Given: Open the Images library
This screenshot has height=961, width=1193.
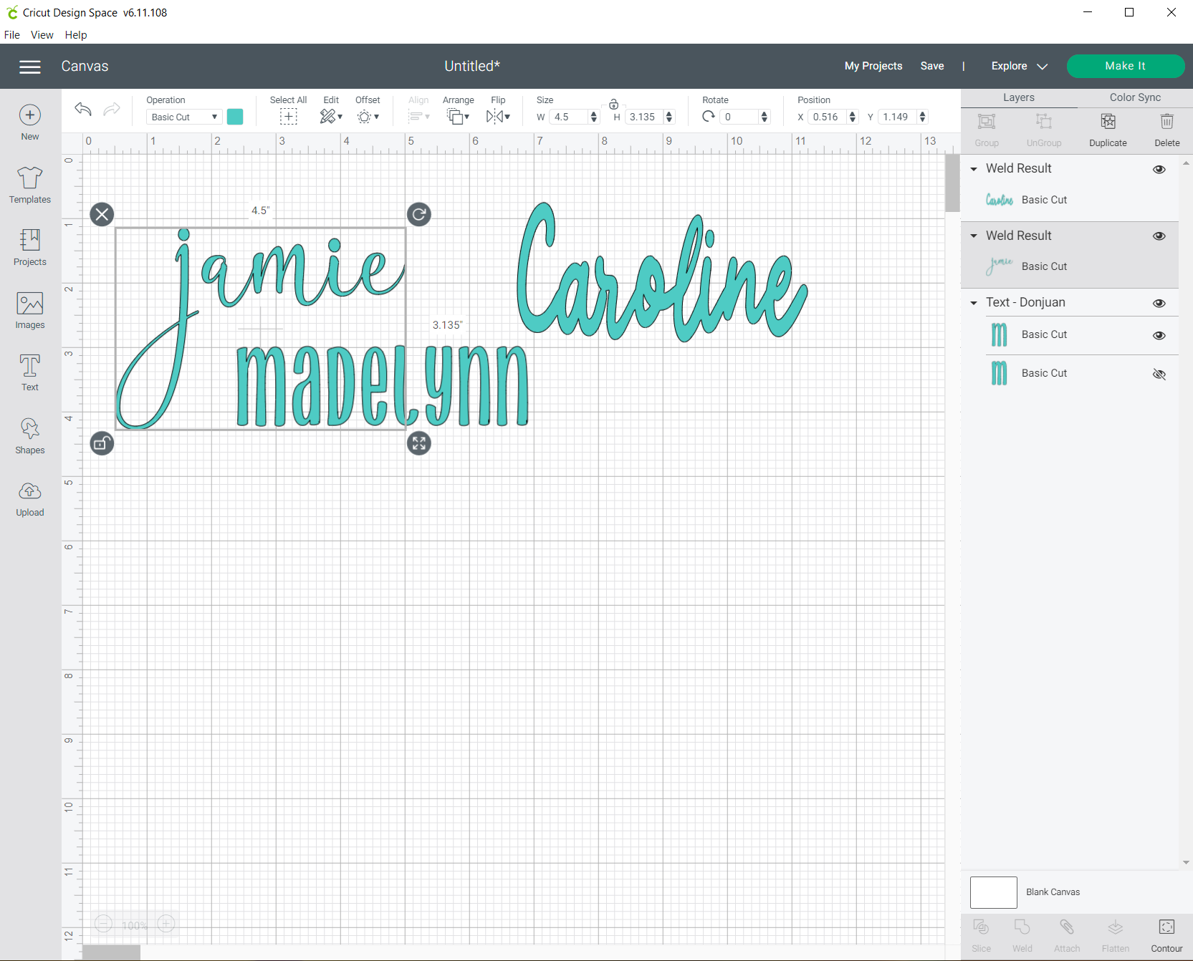Looking at the screenshot, I should pos(30,310).
